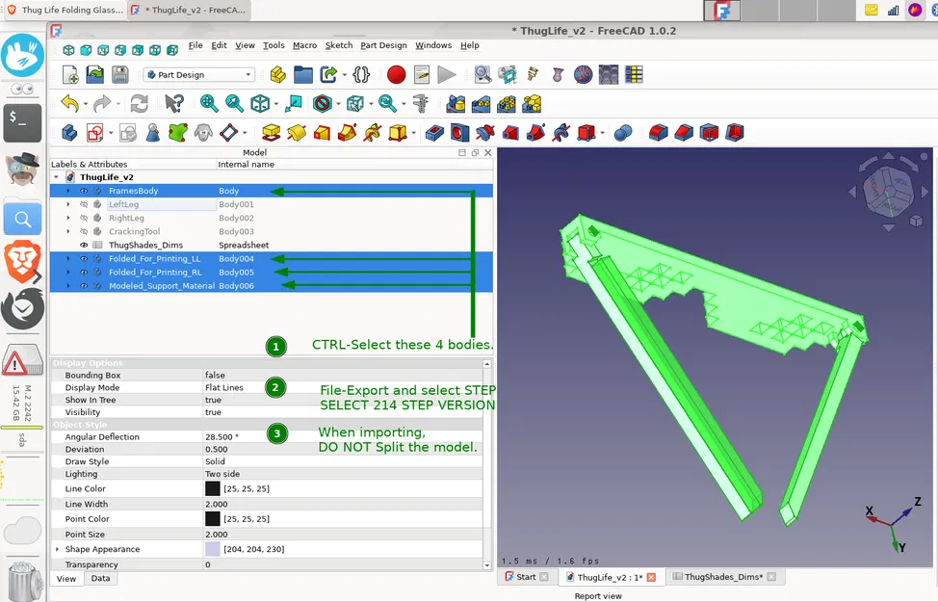This screenshot has width=938, height=602.
Task: Undo the last action
Action: [69, 103]
